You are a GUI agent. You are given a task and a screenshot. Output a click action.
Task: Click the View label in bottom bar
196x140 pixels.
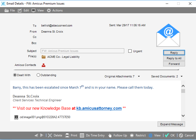click(x=157, y=135)
